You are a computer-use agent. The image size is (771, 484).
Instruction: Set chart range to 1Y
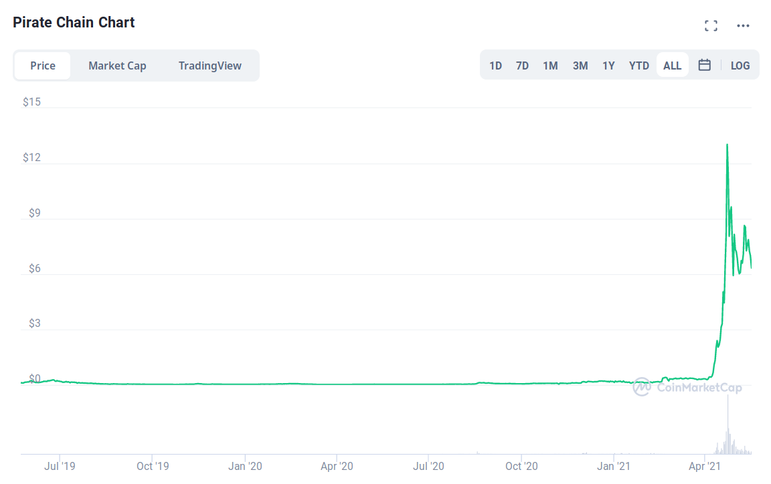608,66
